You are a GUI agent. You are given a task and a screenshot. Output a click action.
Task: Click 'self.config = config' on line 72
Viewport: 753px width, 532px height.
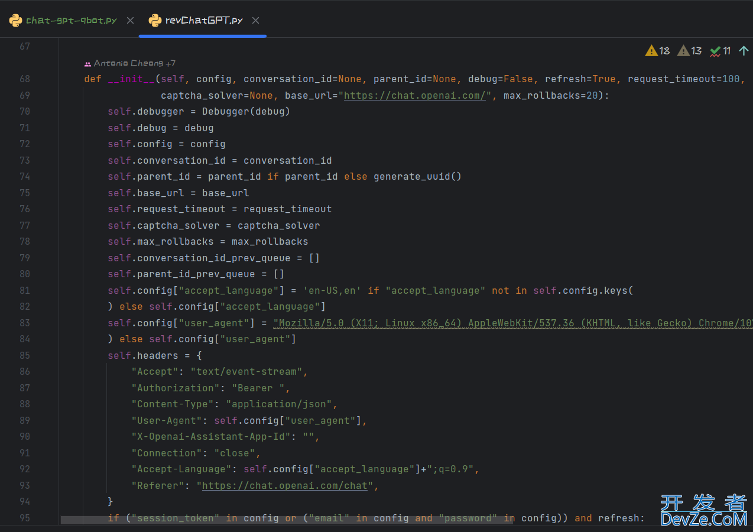pos(167,144)
